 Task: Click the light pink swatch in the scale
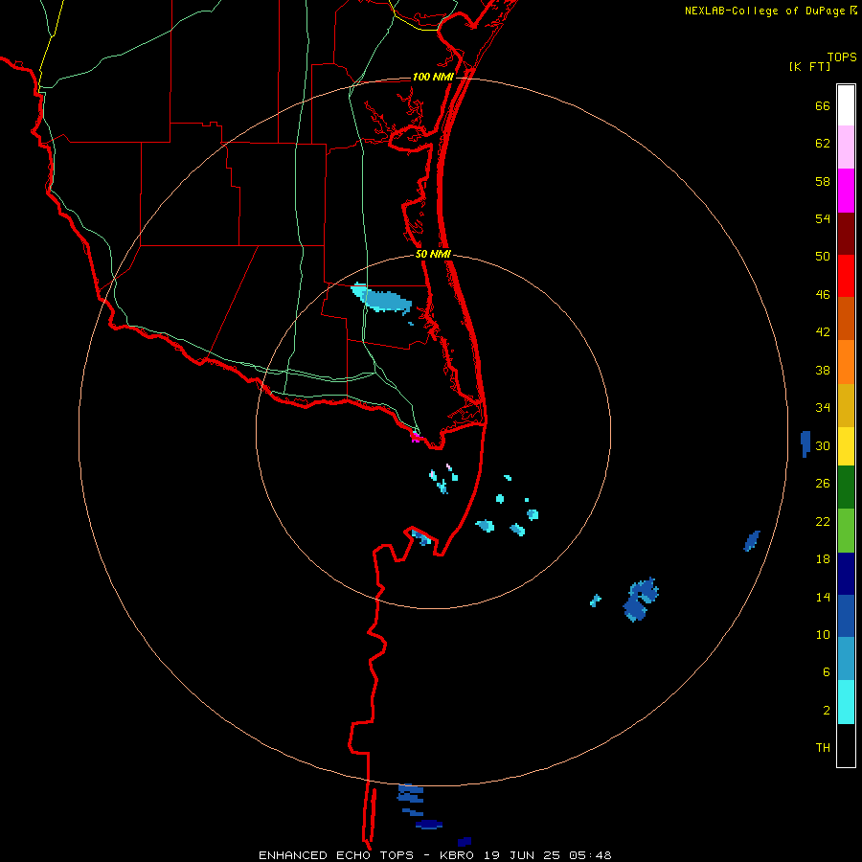point(846,147)
